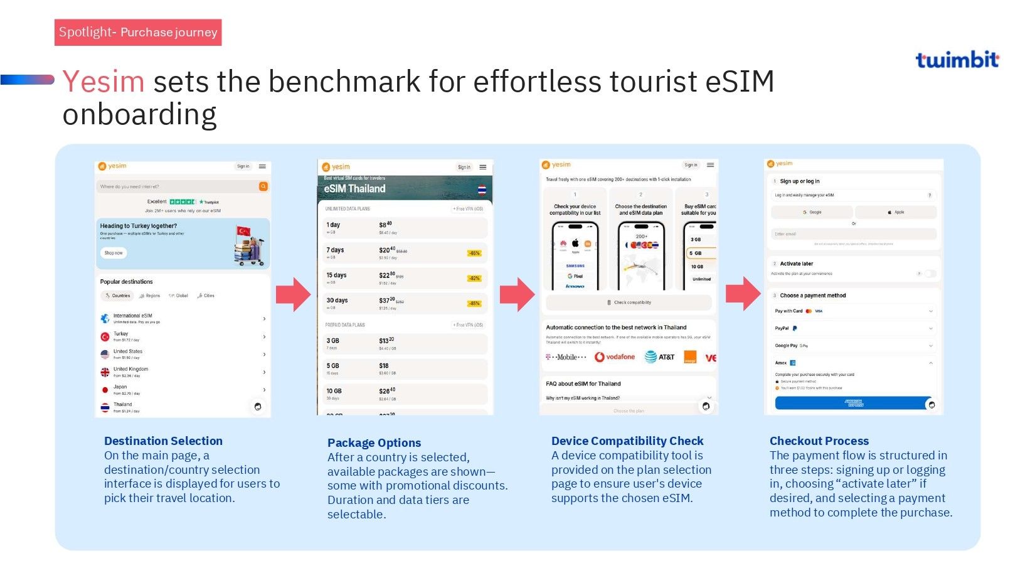Click the Shop now button
1035x578 pixels.
pyautogui.click(x=114, y=253)
